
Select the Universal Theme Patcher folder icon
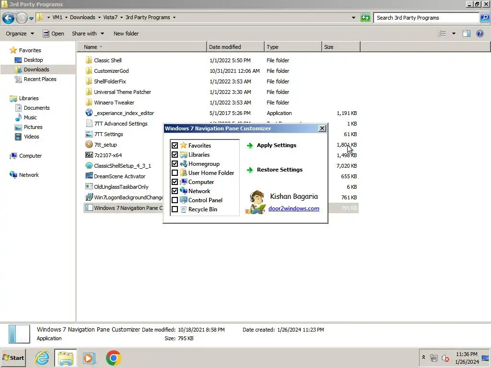[89, 92]
